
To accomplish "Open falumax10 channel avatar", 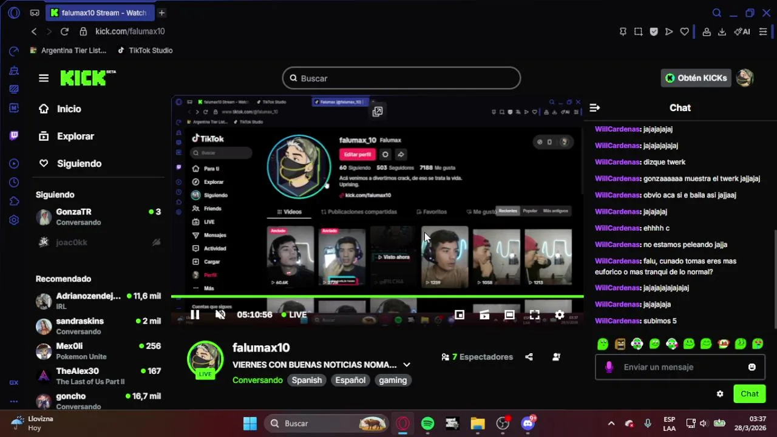I will [205, 359].
